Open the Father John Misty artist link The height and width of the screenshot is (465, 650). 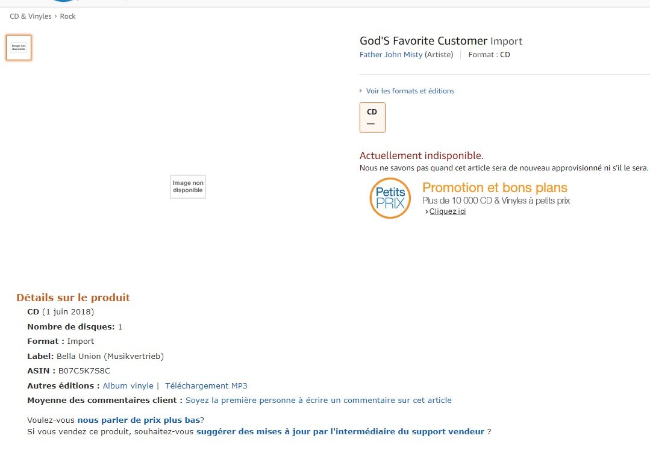pos(391,54)
